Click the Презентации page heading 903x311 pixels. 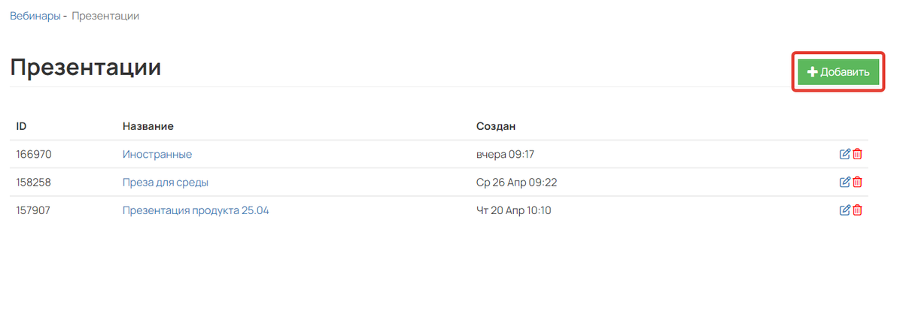(x=86, y=68)
